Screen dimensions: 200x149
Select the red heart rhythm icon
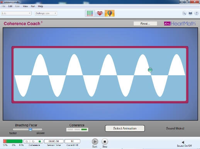click(x=100, y=13)
